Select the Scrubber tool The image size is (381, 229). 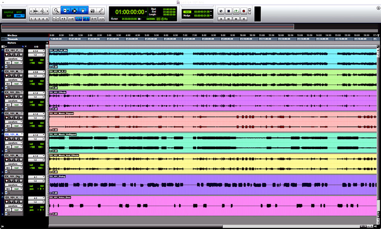point(93,11)
